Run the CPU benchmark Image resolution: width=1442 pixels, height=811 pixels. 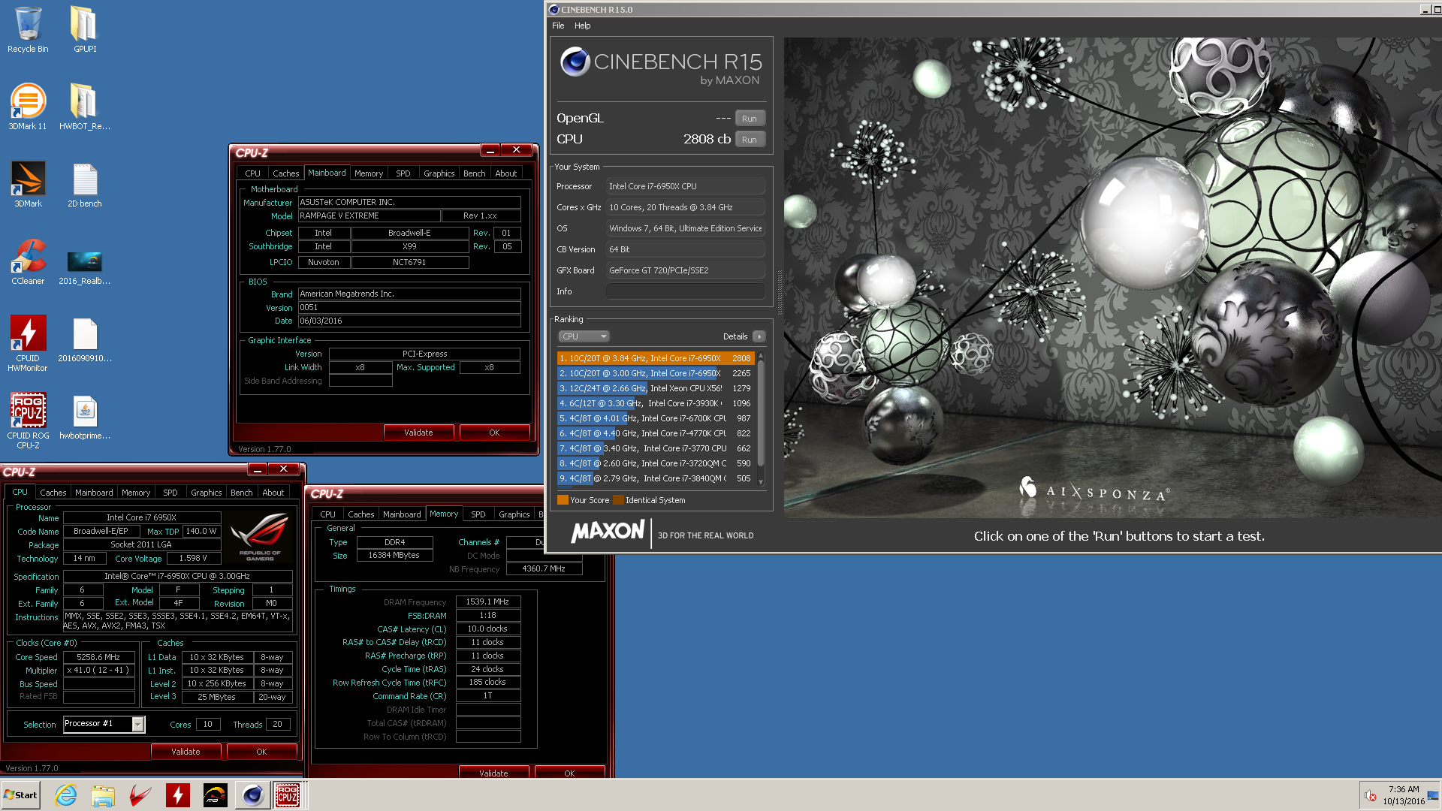pyautogui.click(x=750, y=140)
